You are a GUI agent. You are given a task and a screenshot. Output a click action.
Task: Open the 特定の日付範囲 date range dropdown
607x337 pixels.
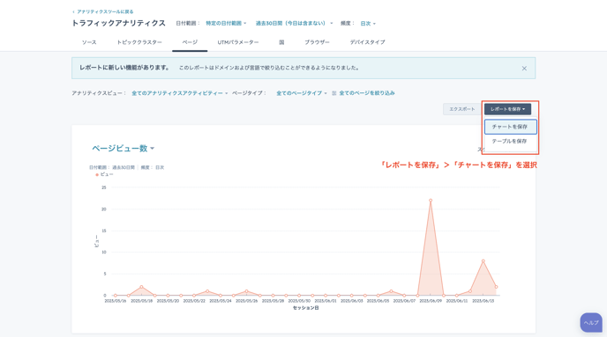pos(226,24)
